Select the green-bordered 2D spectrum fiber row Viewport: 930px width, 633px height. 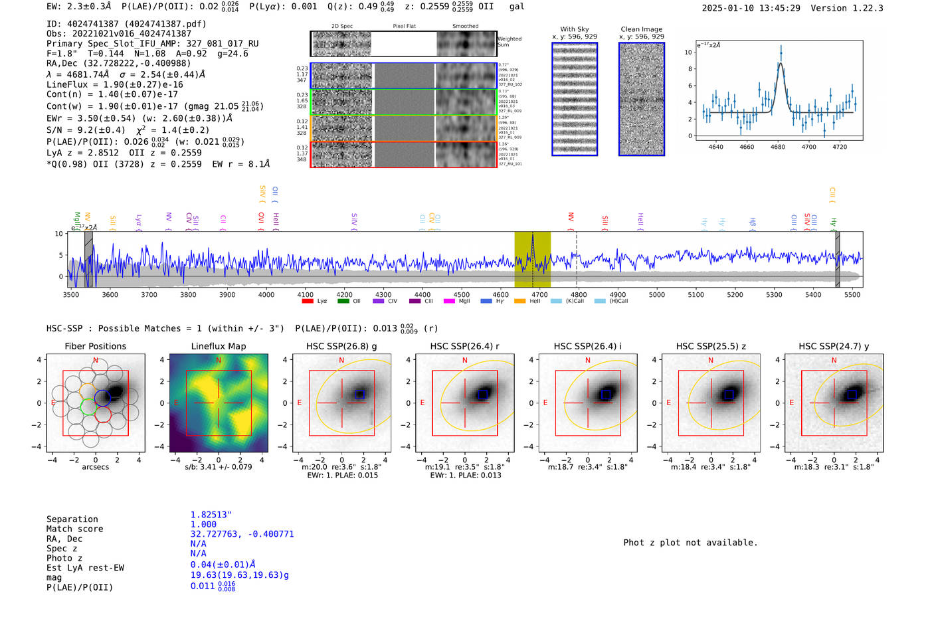pyautogui.click(x=404, y=102)
